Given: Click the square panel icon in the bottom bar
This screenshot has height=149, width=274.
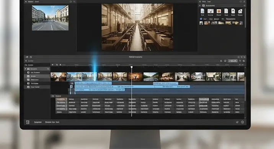Looking at the screenshot, I should [28, 122].
